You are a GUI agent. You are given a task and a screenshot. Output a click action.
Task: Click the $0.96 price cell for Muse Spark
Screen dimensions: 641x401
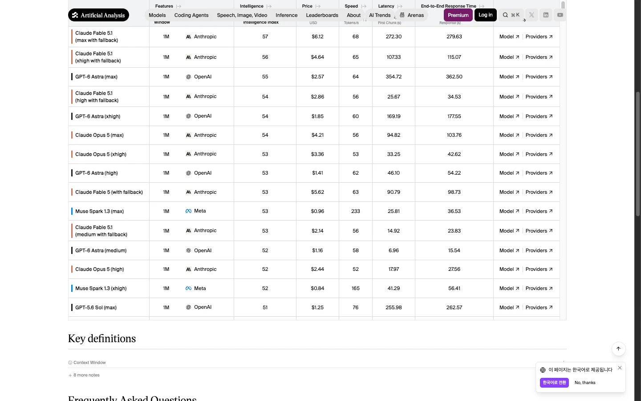point(317,211)
